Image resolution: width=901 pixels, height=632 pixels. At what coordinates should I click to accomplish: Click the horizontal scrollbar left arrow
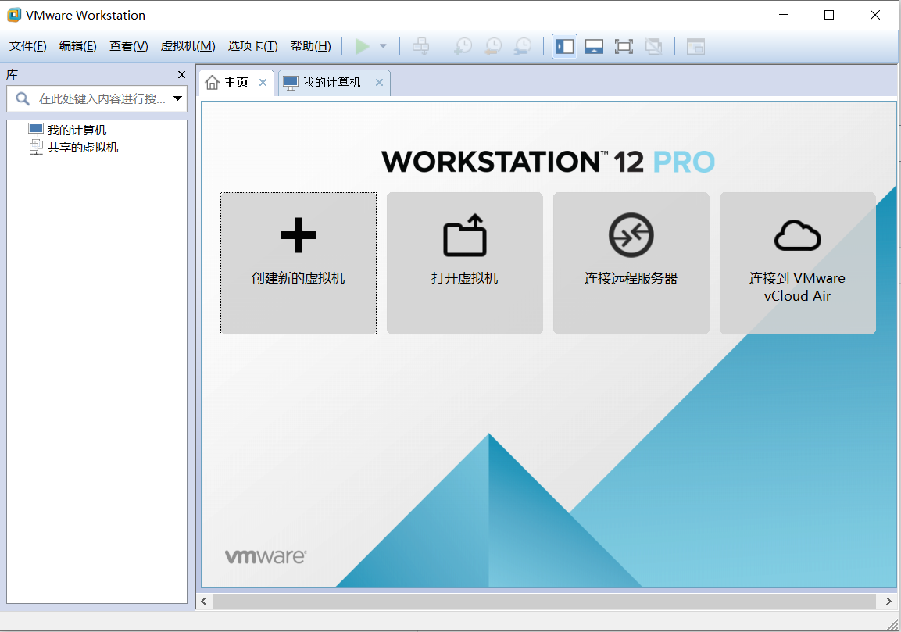(x=204, y=601)
